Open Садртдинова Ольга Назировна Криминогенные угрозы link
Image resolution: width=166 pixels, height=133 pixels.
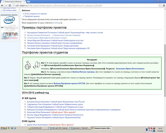tap(55, 104)
